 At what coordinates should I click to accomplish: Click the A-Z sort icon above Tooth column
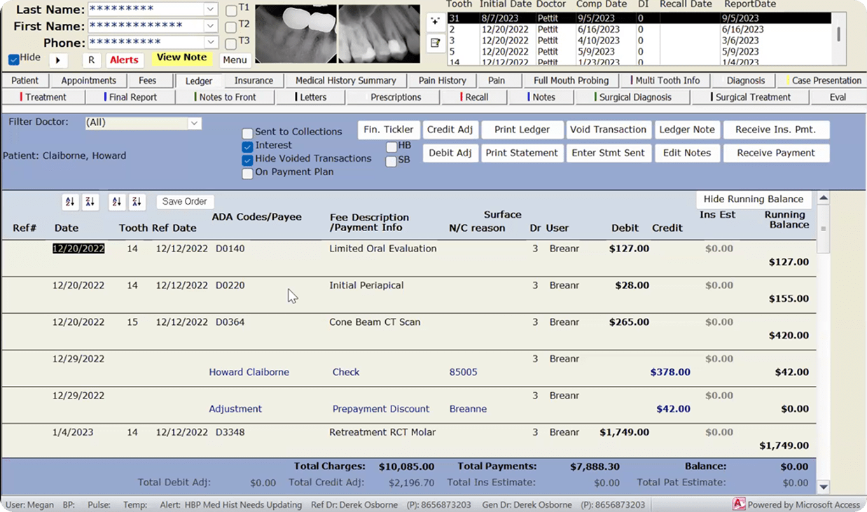[117, 202]
